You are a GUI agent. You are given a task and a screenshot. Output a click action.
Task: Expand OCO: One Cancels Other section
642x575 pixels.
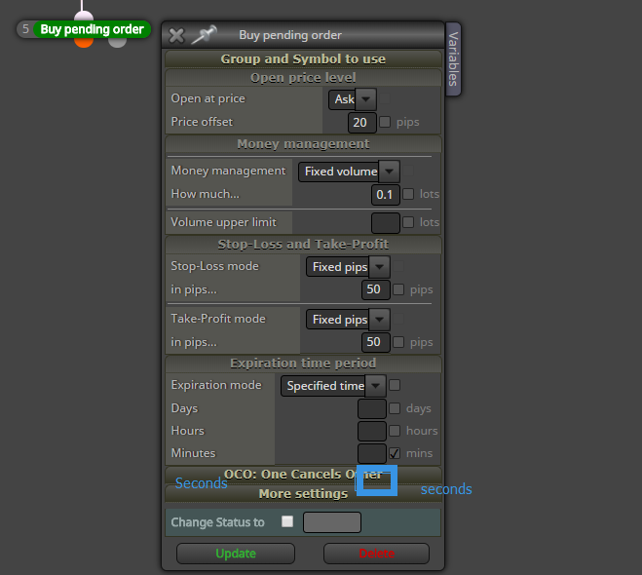[303, 475]
